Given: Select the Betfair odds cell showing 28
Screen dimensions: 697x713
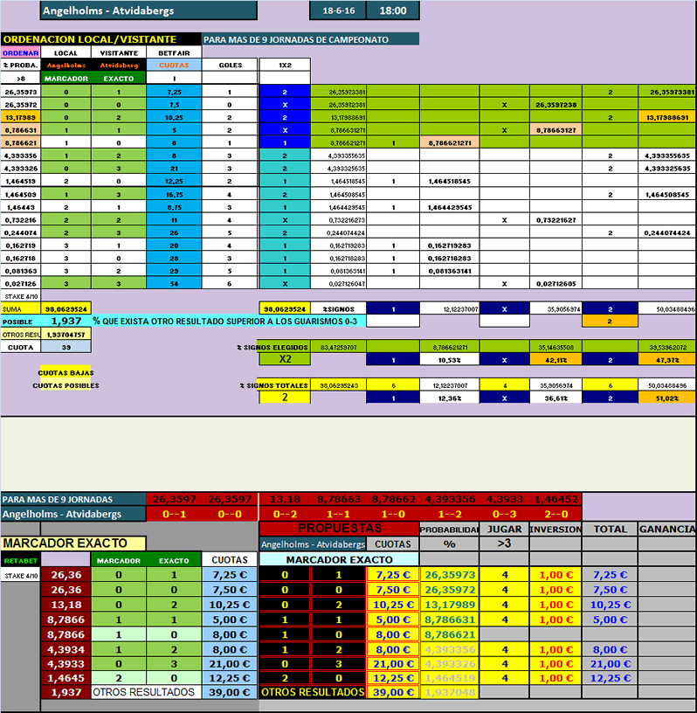Looking at the screenshot, I should (x=174, y=258).
